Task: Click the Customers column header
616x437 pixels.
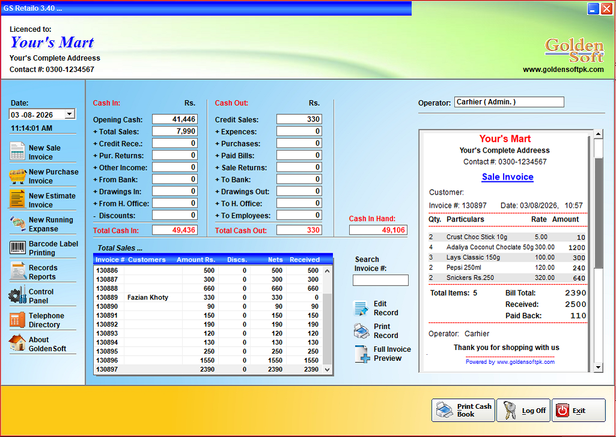Action: [x=147, y=260]
